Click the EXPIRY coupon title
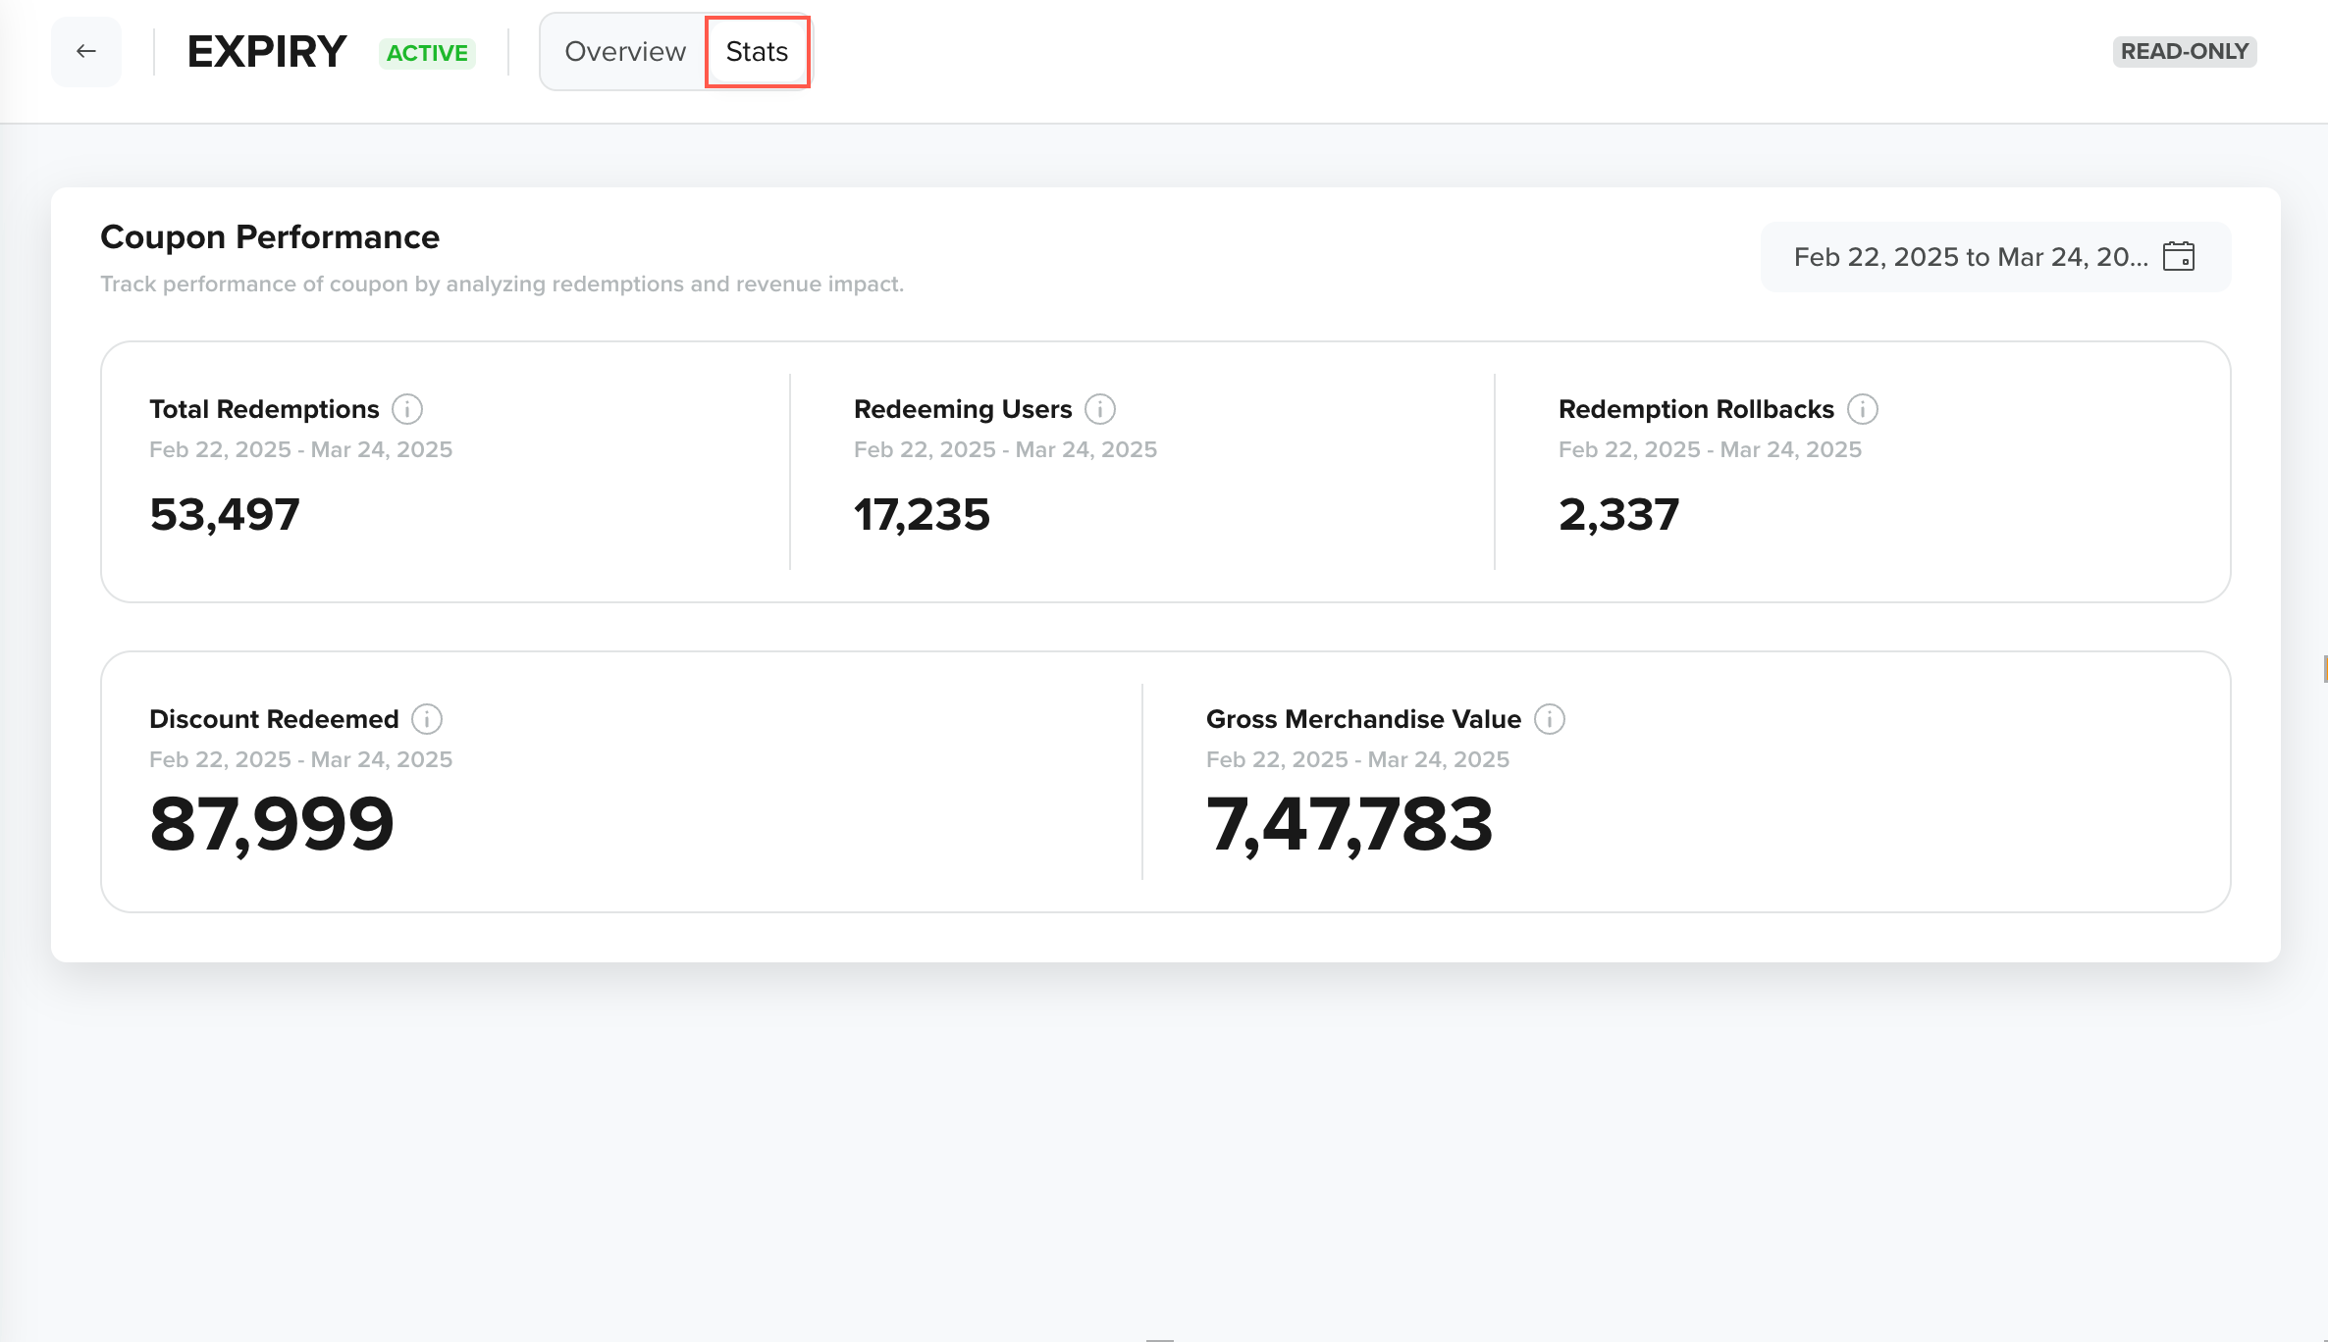 tap(266, 51)
